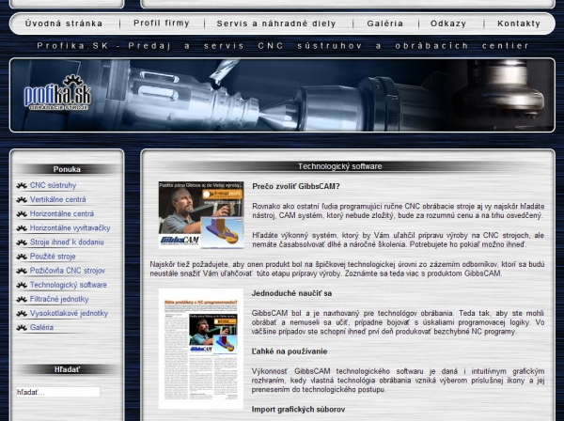This screenshot has width=564, height=421.
Task: Click the gear bullet beside CNC sústruhy
Action: 22,186
